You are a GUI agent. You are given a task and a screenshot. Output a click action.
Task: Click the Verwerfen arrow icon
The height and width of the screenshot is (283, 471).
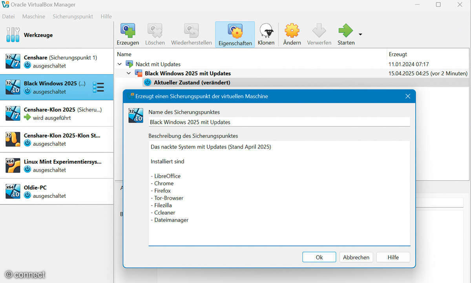coord(319,31)
